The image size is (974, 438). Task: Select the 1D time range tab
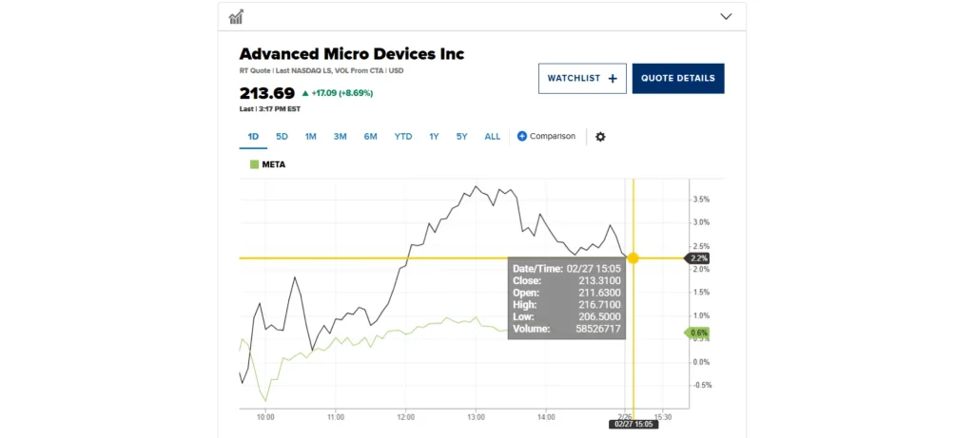point(253,137)
